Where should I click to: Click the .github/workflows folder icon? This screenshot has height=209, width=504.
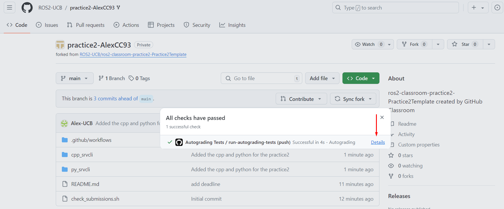click(65, 140)
